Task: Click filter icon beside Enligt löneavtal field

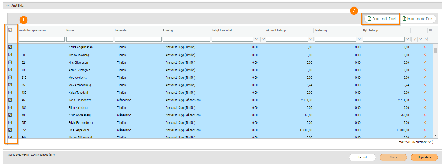Action: pos(256,39)
